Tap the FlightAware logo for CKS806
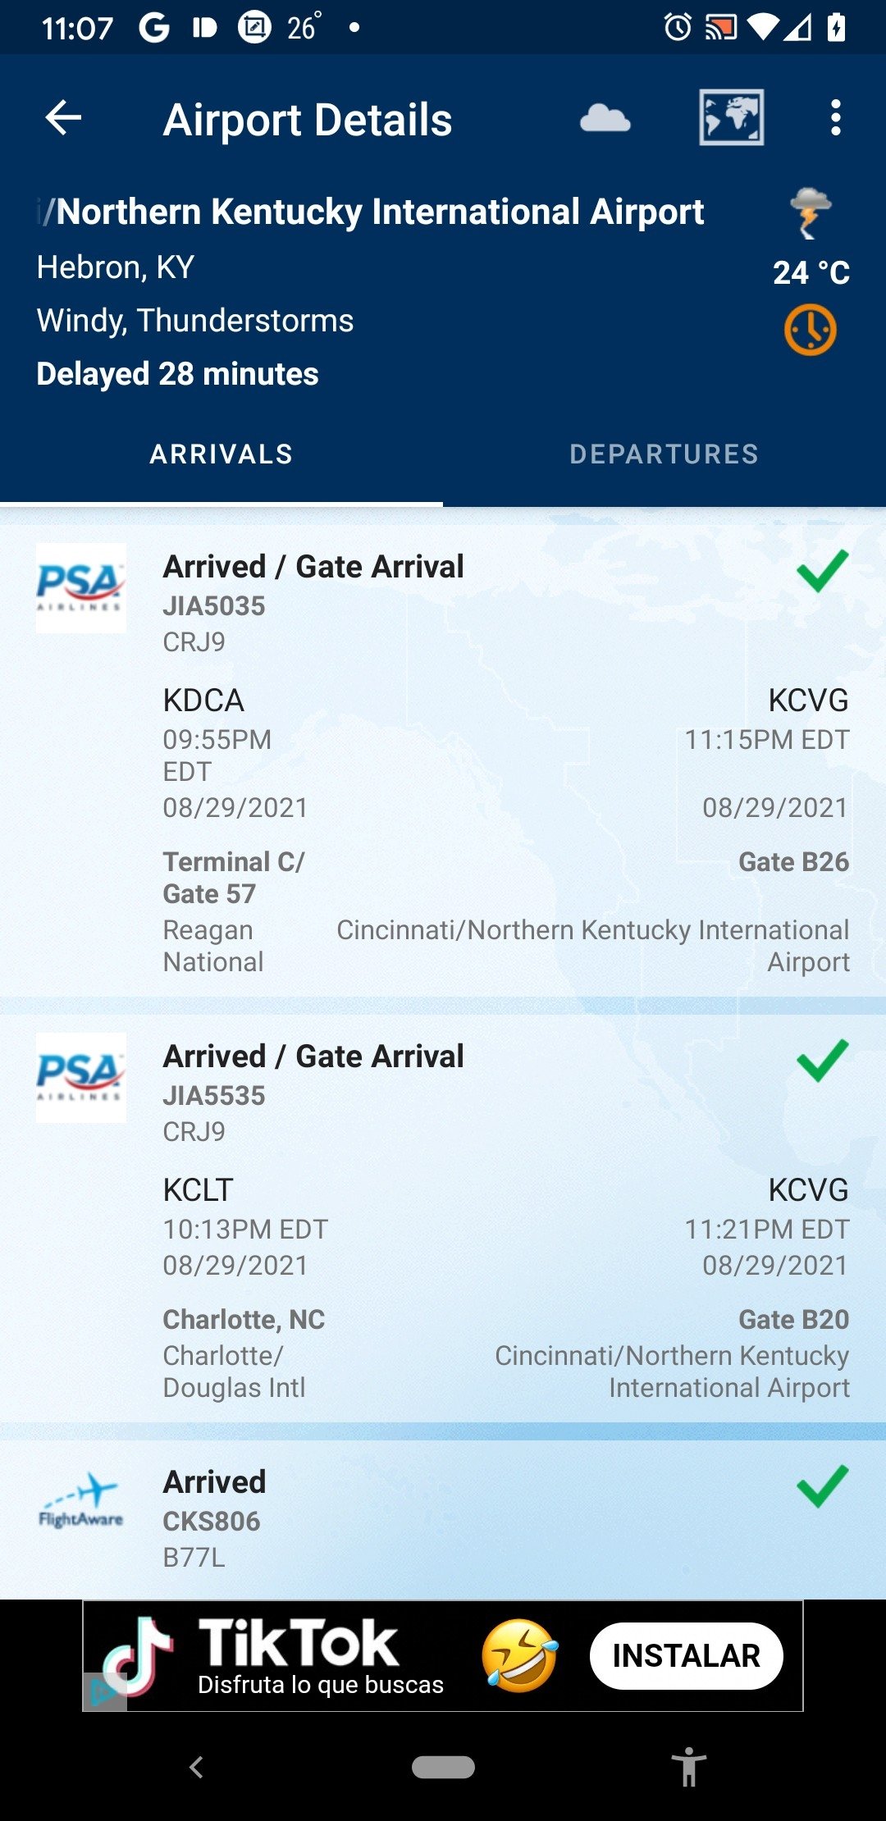 point(80,1503)
